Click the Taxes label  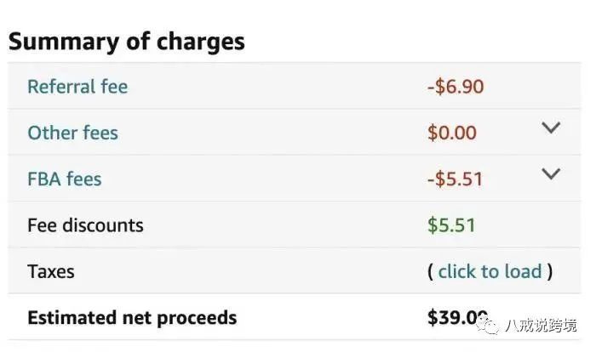point(50,272)
